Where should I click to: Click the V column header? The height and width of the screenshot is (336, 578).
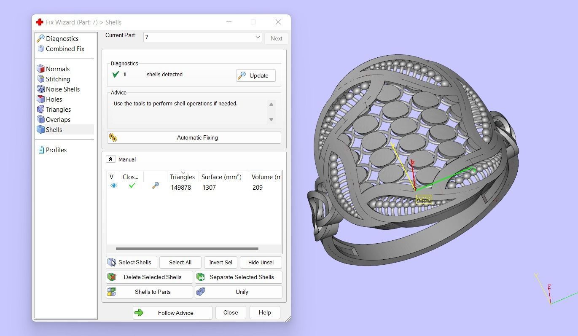coord(112,177)
